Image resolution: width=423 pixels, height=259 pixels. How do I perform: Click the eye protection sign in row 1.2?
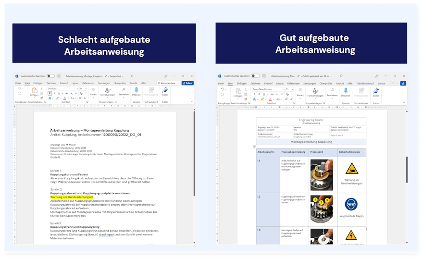(x=351, y=204)
